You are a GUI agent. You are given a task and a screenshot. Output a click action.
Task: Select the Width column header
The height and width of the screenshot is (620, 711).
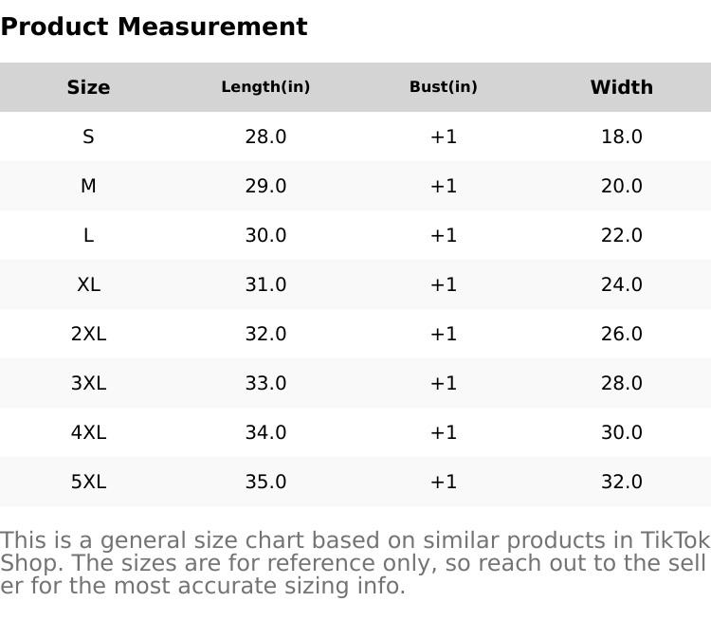click(621, 87)
